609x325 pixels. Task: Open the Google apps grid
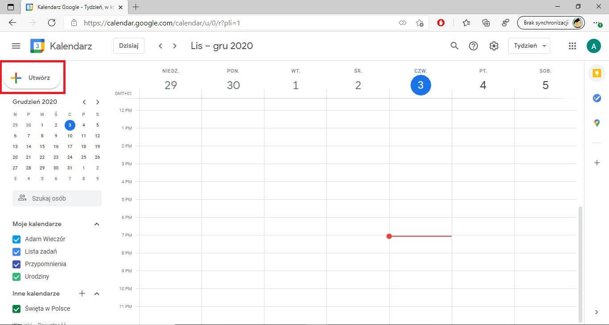pos(572,46)
